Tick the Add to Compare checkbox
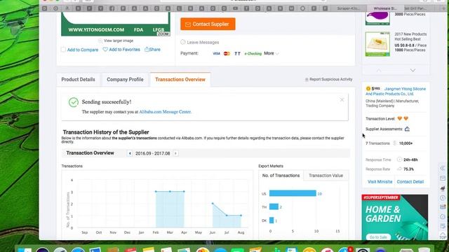This screenshot has height=252, width=449. pos(63,50)
